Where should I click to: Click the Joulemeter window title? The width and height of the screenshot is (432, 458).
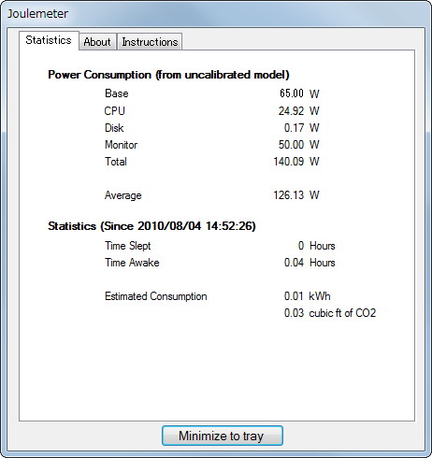37,14
